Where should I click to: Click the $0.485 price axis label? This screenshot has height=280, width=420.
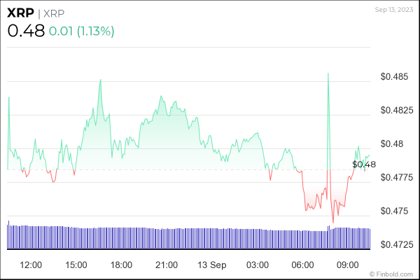393,76
